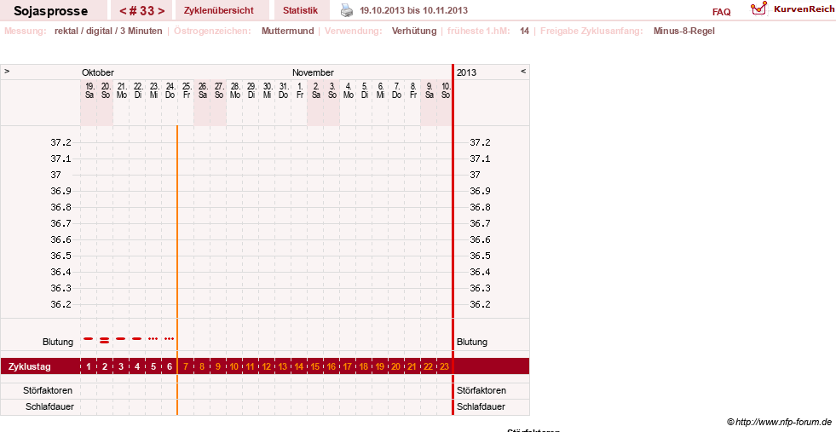Image resolution: width=836 pixels, height=432 pixels.
Task: Click the Zyklustag row label
Action: (29, 367)
